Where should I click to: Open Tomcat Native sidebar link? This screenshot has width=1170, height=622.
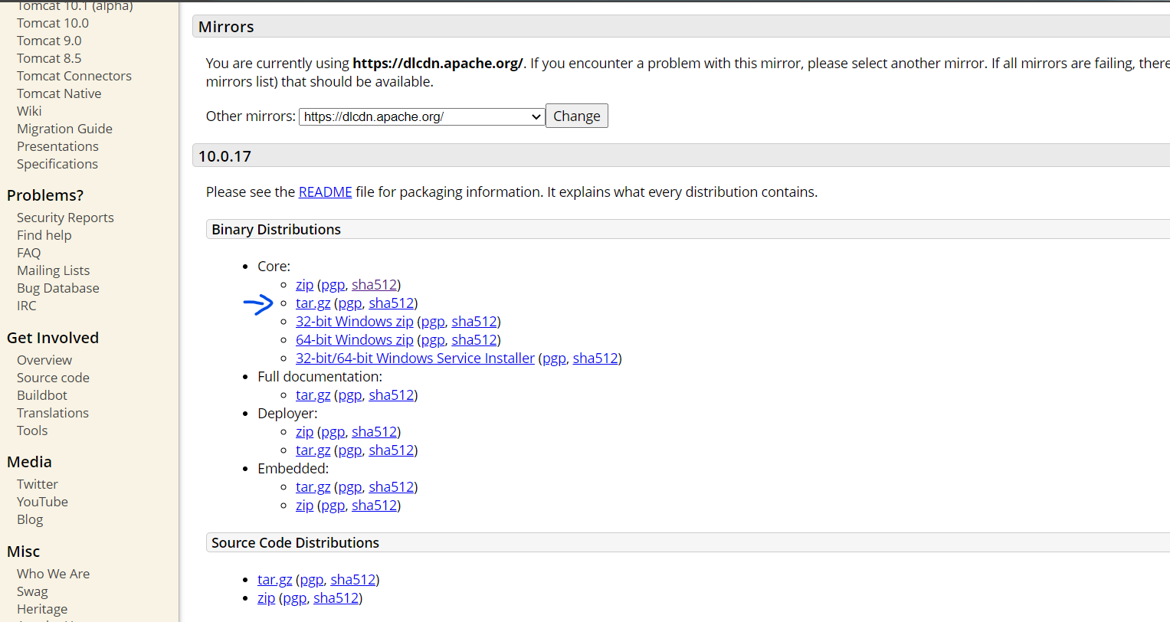click(59, 93)
